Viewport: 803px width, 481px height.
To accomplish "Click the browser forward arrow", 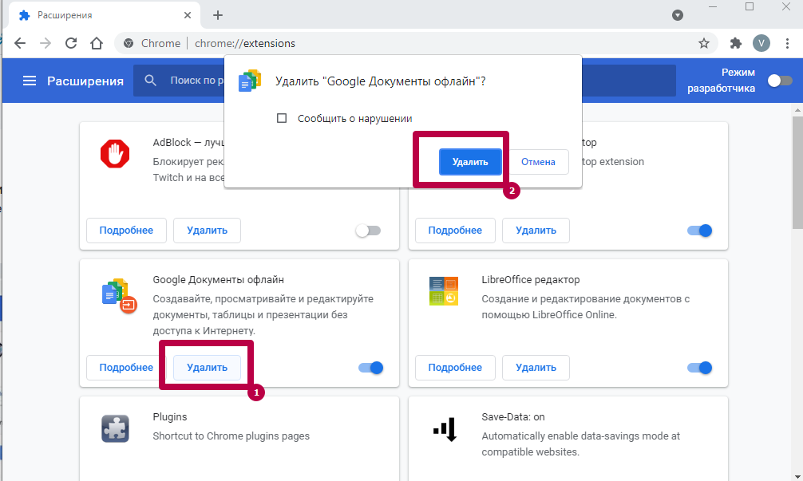I will click(x=45, y=44).
